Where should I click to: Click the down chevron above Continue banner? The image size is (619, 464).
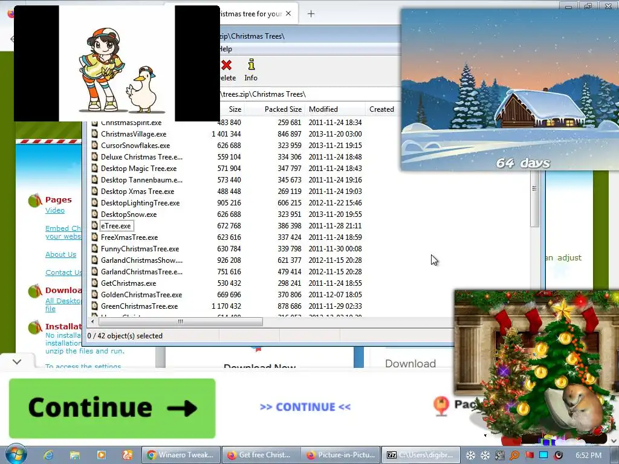tap(17, 362)
